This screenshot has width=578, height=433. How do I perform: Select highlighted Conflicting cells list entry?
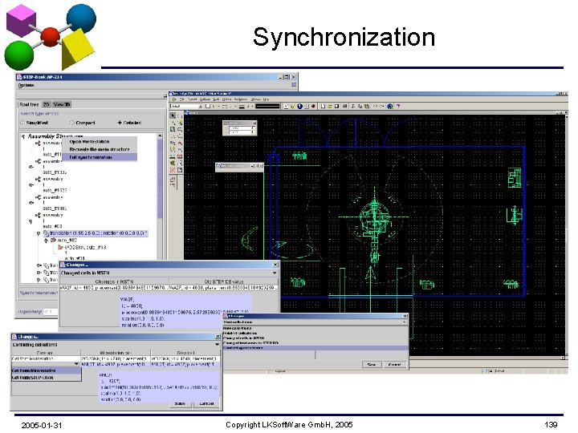[315, 347]
